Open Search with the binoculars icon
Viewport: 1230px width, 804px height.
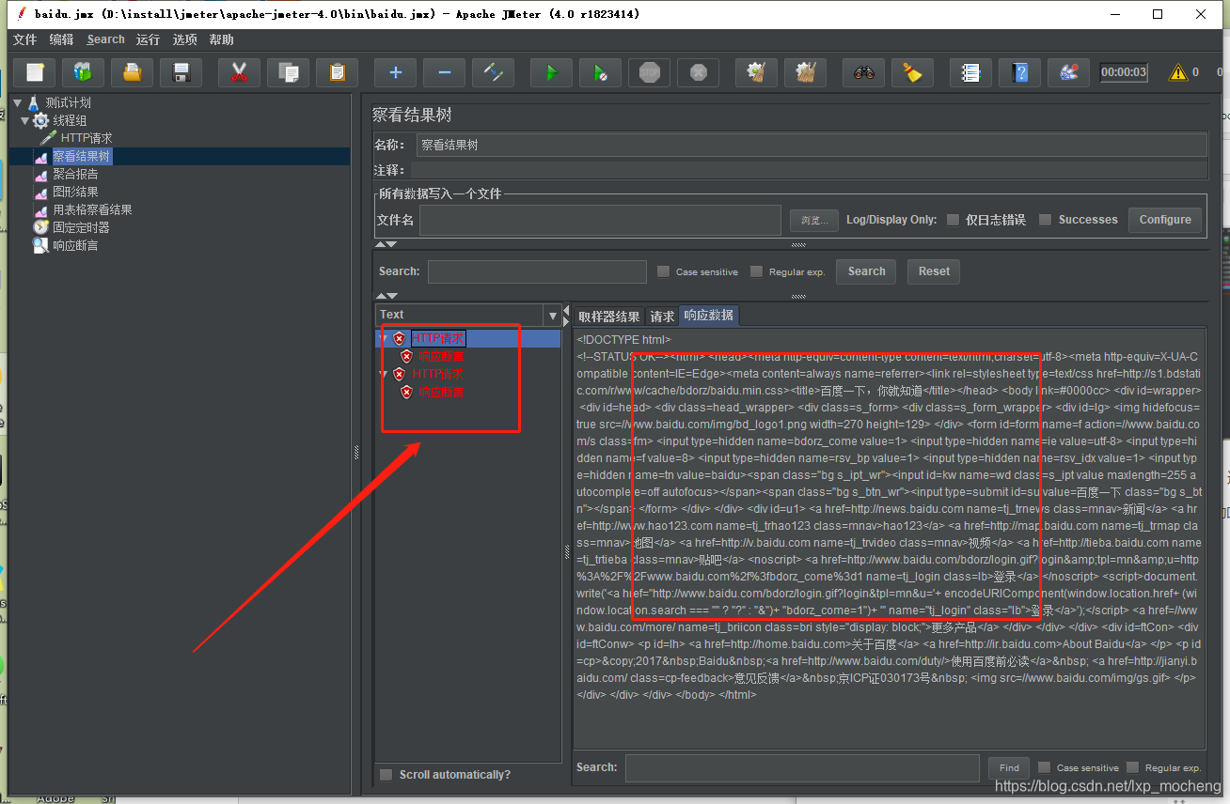[x=863, y=72]
